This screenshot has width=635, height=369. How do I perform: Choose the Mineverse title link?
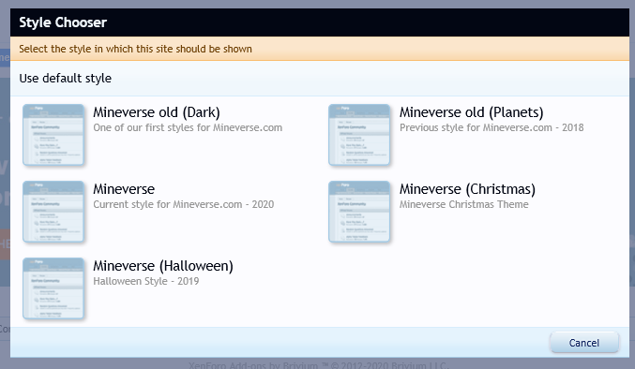coord(124,189)
